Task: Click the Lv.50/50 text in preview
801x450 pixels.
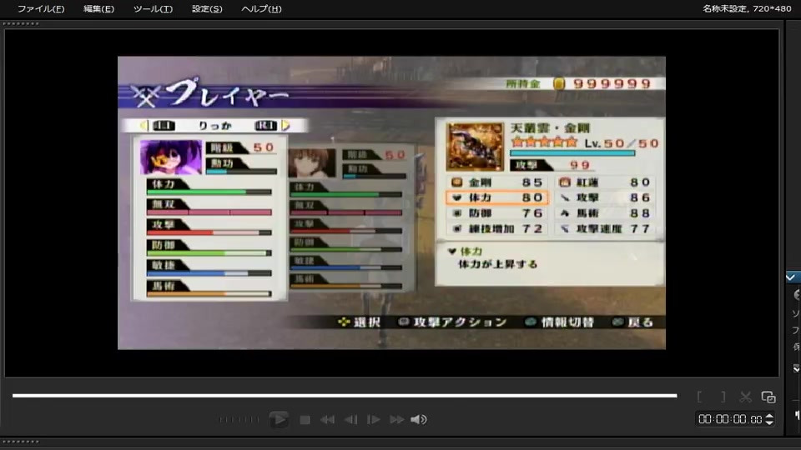Action: tap(621, 143)
